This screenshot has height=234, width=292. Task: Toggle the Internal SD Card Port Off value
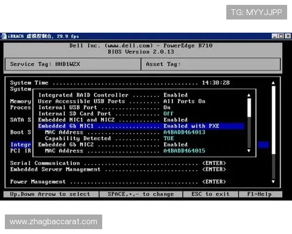(168, 114)
